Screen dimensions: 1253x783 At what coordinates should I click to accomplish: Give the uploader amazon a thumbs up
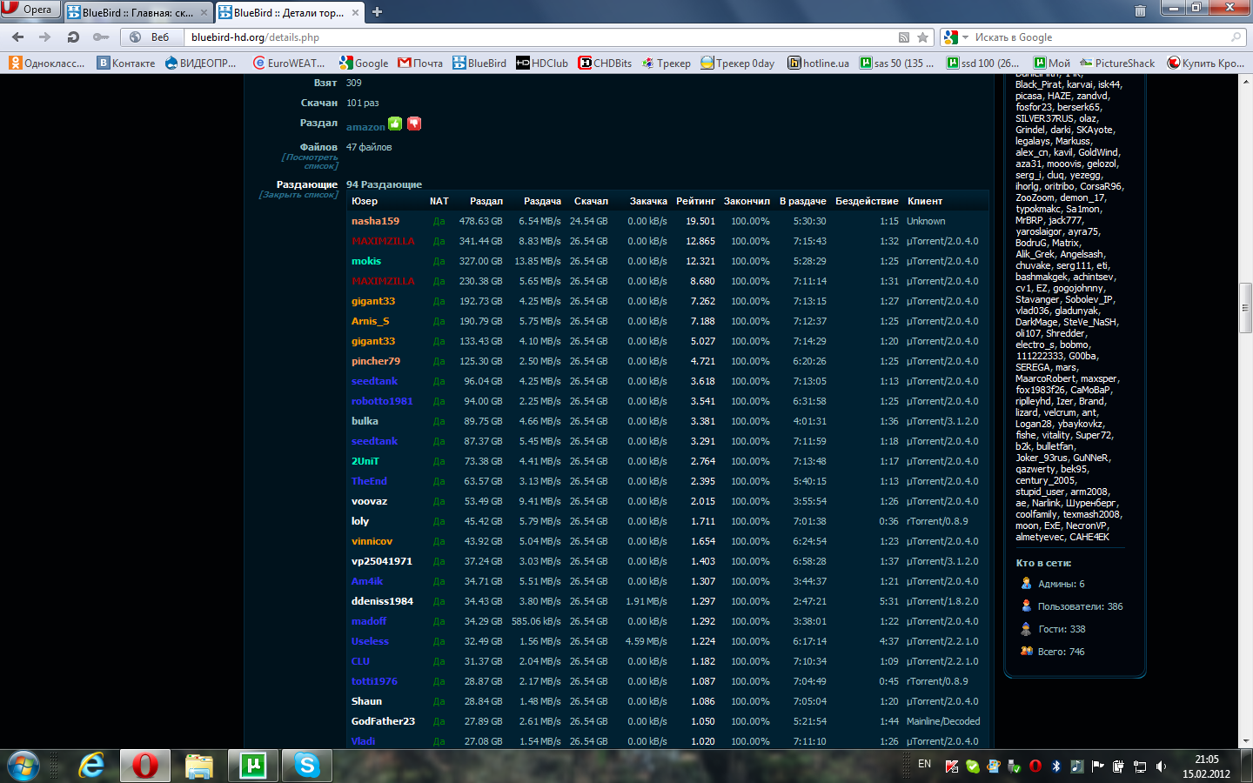pyautogui.click(x=395, y=124)
